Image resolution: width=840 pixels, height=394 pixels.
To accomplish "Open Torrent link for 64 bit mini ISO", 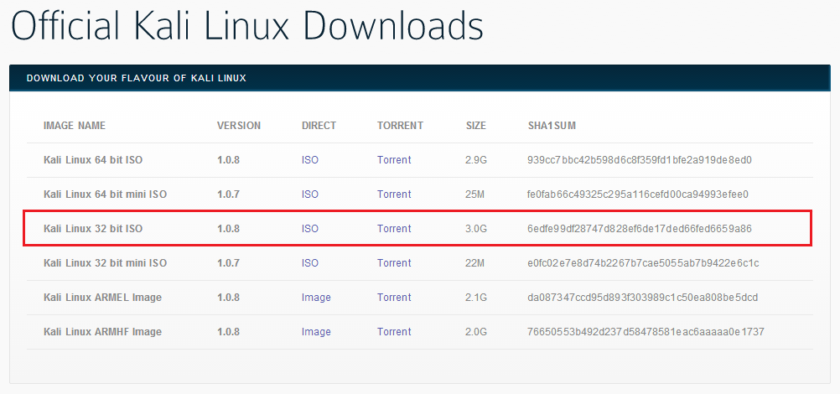I will pos(394,194).
